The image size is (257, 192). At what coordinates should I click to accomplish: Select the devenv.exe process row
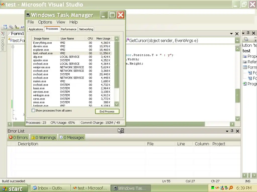tap(72, 46)
